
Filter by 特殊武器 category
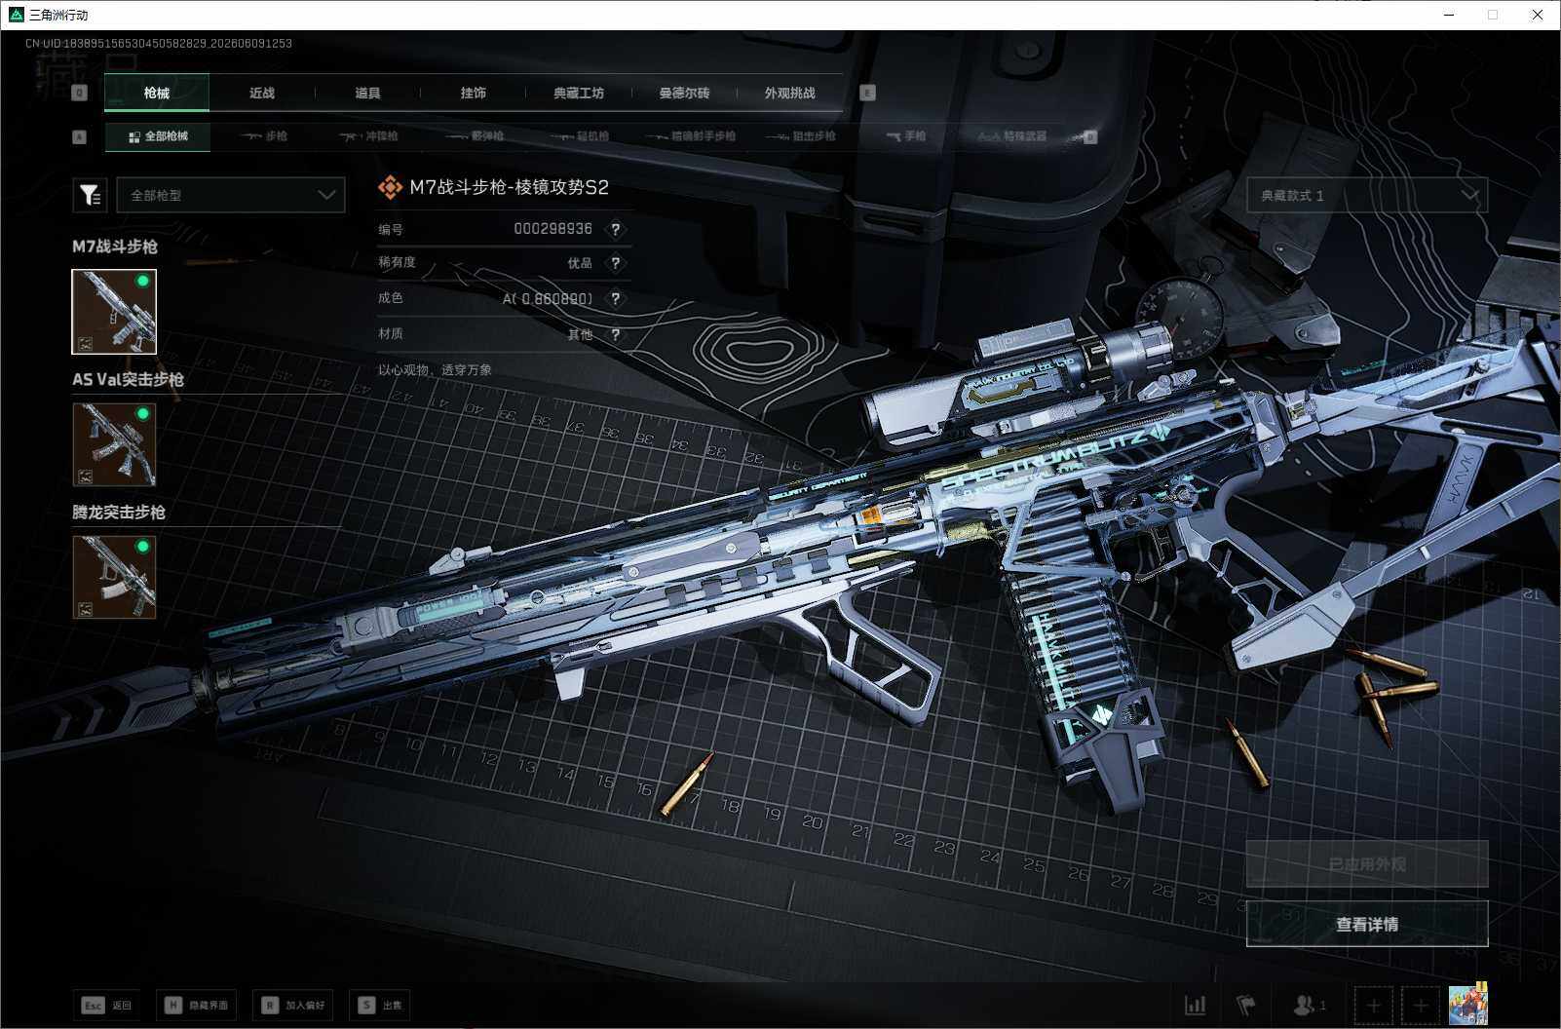pos(1012,136)
